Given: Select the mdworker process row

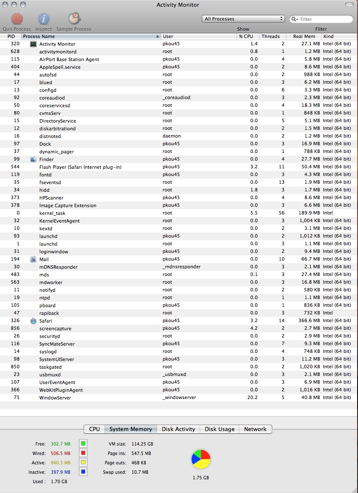Looking at the screenshot, I should tap(178, 282).
